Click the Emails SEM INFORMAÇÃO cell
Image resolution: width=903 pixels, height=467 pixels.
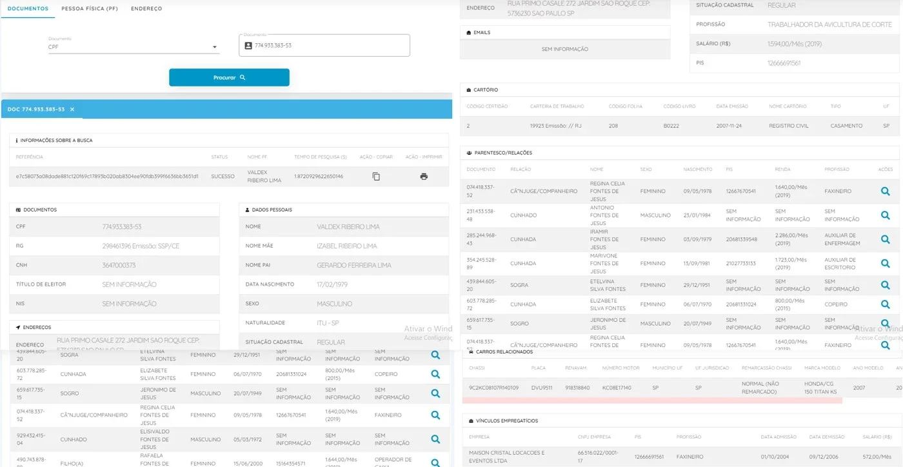point(565,49)
